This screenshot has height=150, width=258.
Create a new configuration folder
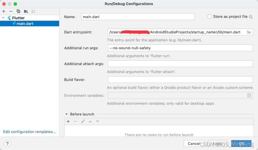click(26, 11)
